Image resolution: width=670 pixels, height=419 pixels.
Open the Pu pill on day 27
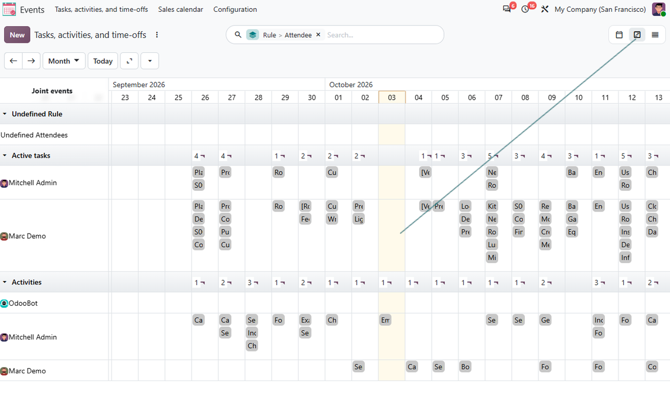point(225,232)
